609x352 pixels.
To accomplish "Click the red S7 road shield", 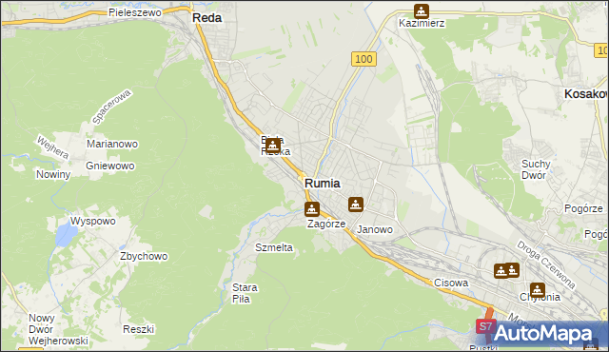I will tap(486, 326).
